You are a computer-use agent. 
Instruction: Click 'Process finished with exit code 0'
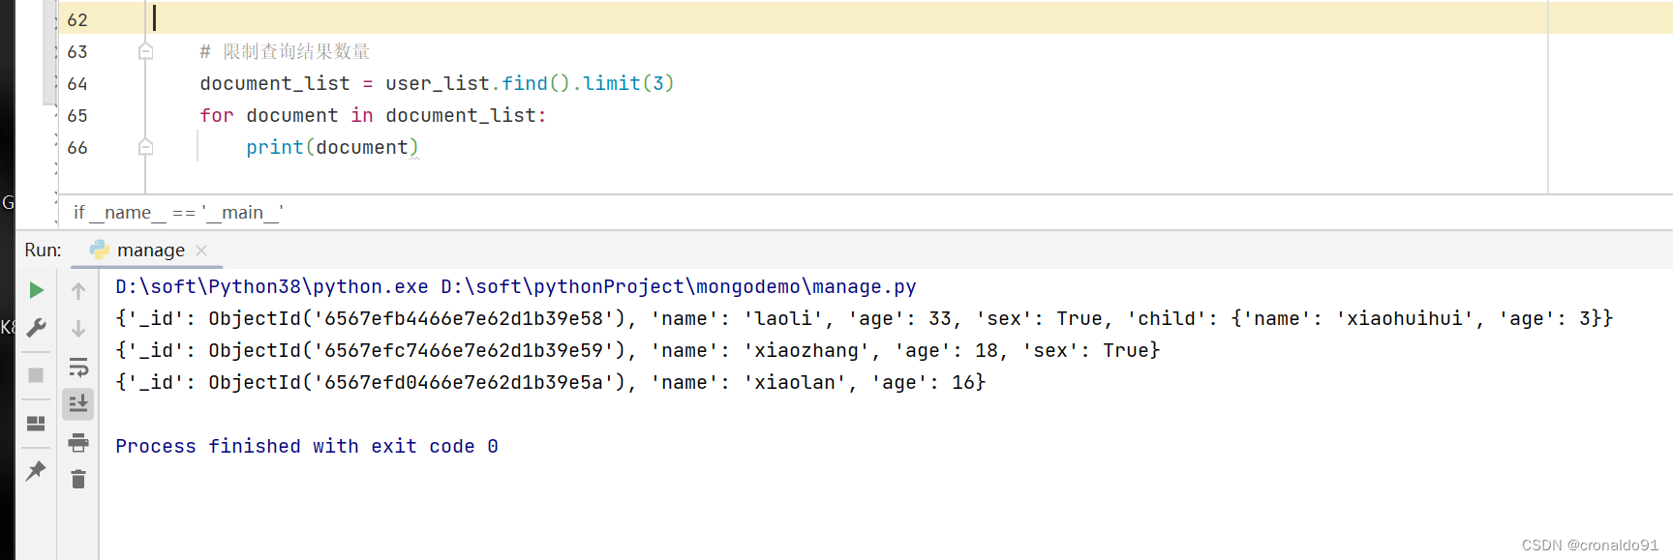coord(307,446)
